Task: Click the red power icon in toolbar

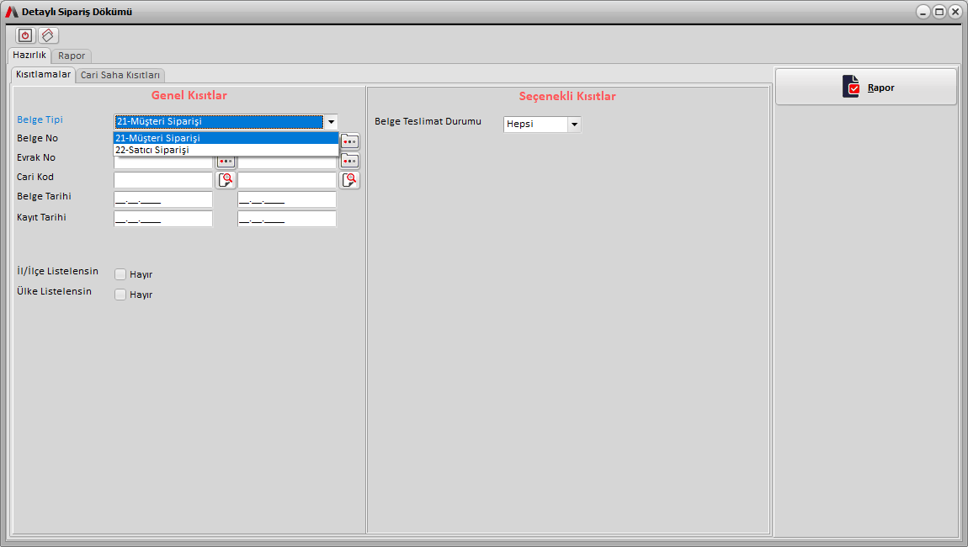Action: 25,35
